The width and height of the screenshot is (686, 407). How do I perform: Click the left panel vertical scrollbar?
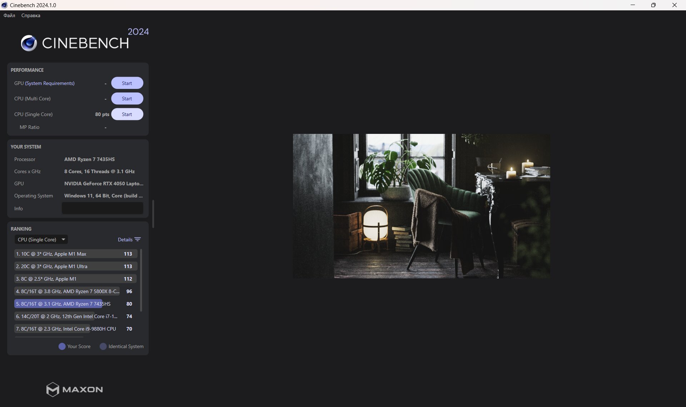pos(153,214)
